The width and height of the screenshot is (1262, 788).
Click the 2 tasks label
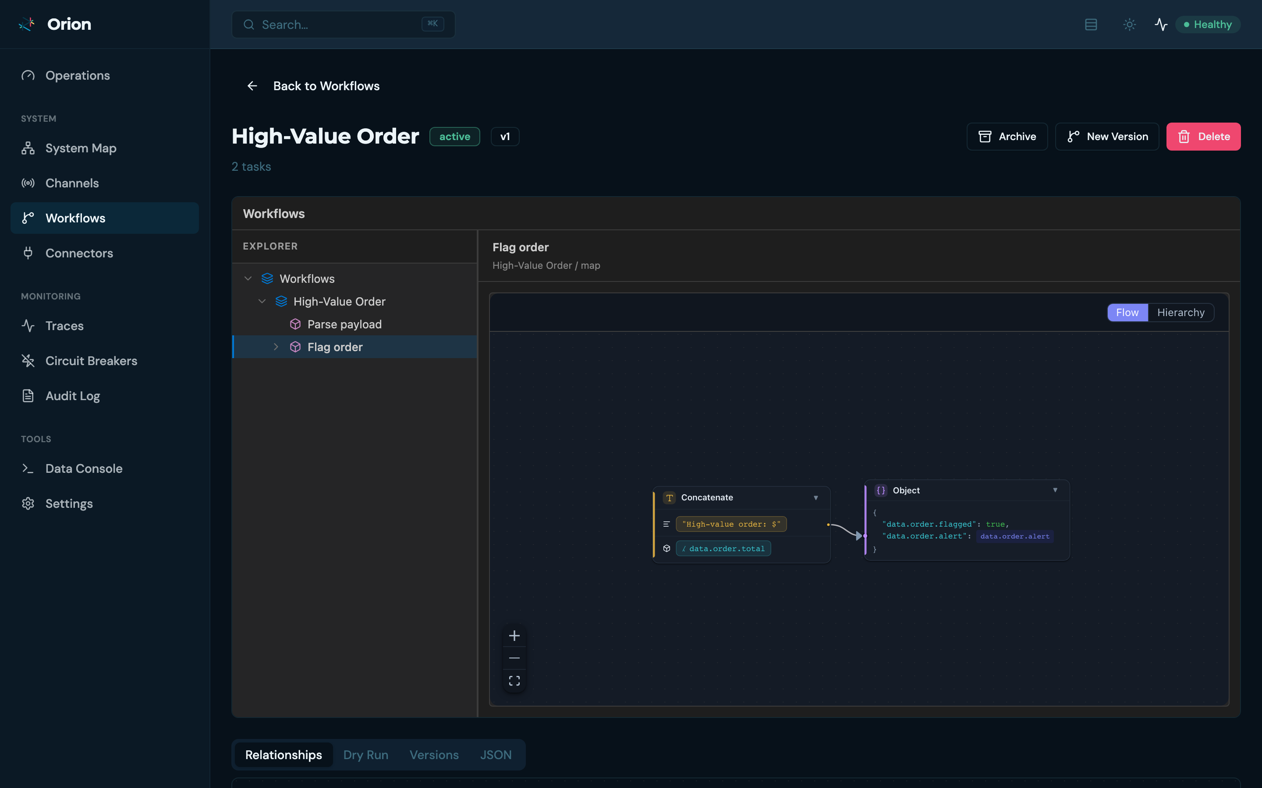point(251,167)
